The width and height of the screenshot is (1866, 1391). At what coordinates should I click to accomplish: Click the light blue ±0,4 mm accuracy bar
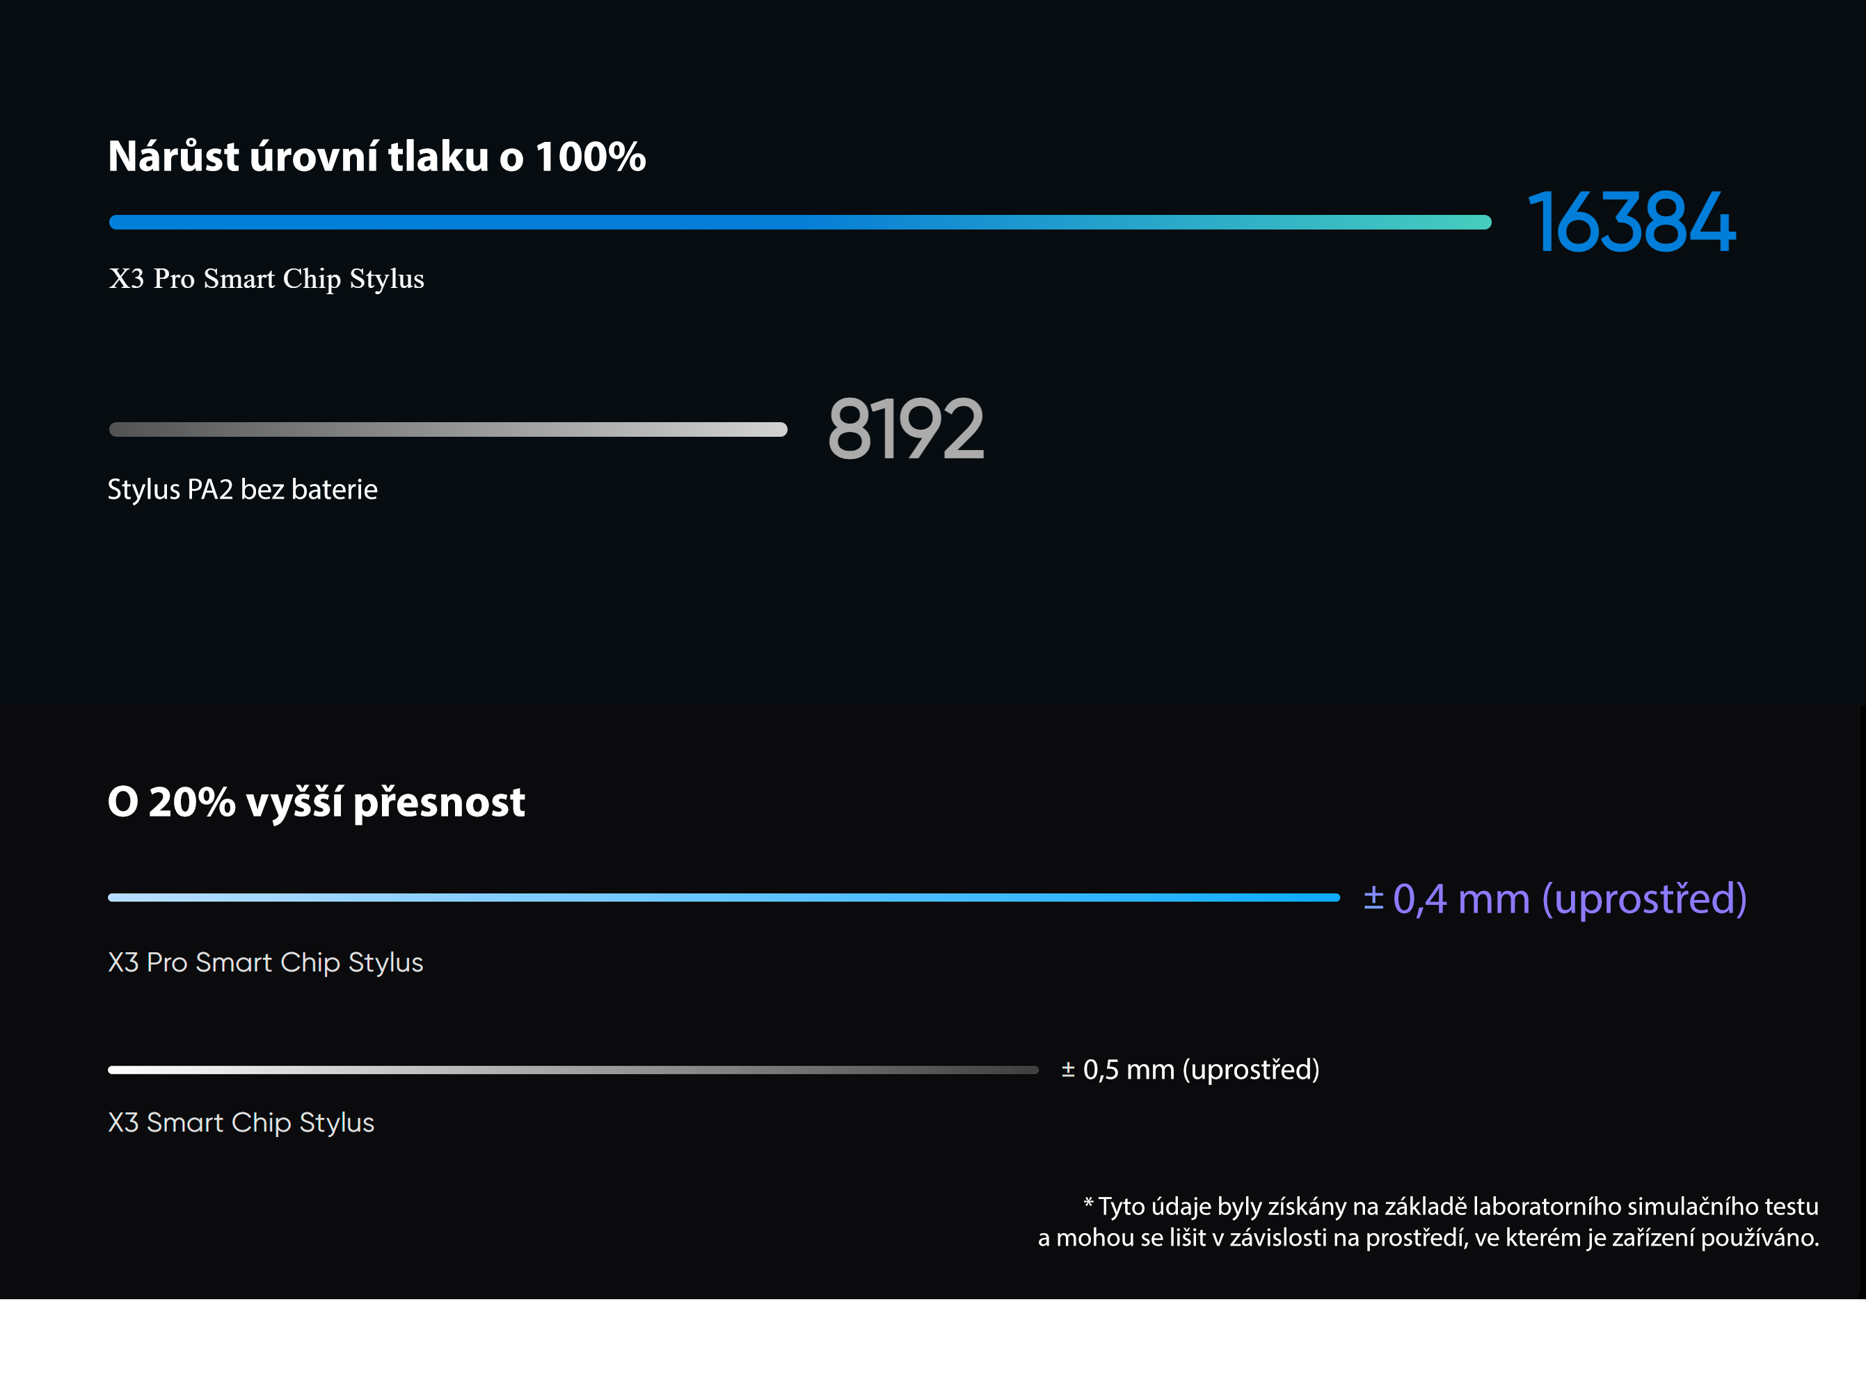point(724,898)
